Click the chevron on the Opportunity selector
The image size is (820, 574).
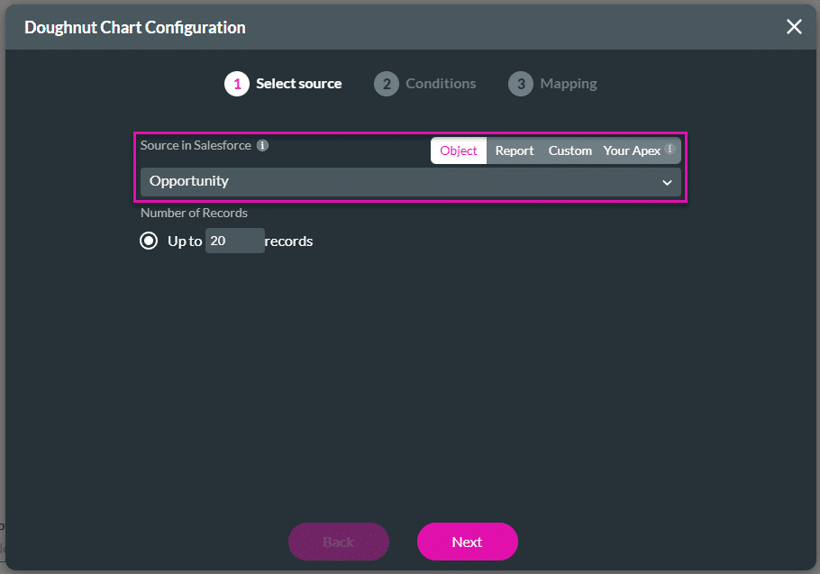pyautogui.click(x=667, y=182)
